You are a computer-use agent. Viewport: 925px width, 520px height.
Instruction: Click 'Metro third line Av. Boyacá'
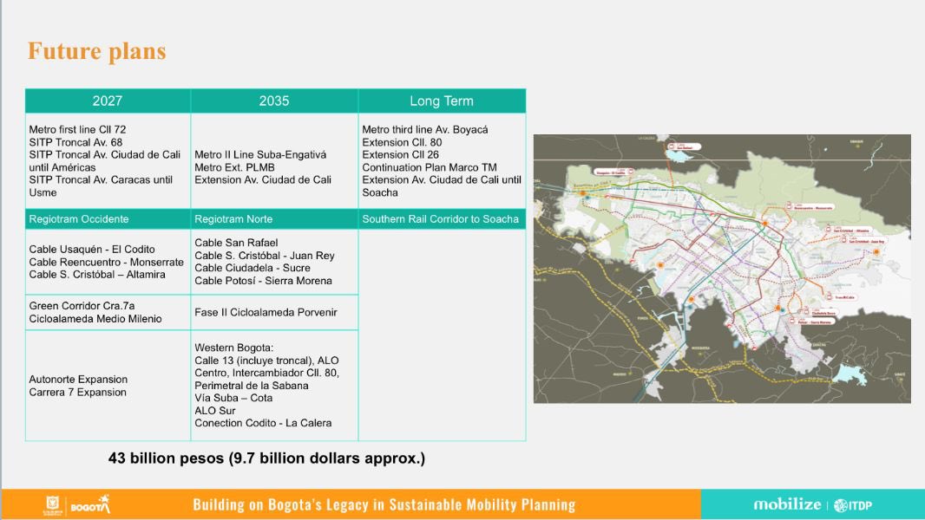(424, 129)
